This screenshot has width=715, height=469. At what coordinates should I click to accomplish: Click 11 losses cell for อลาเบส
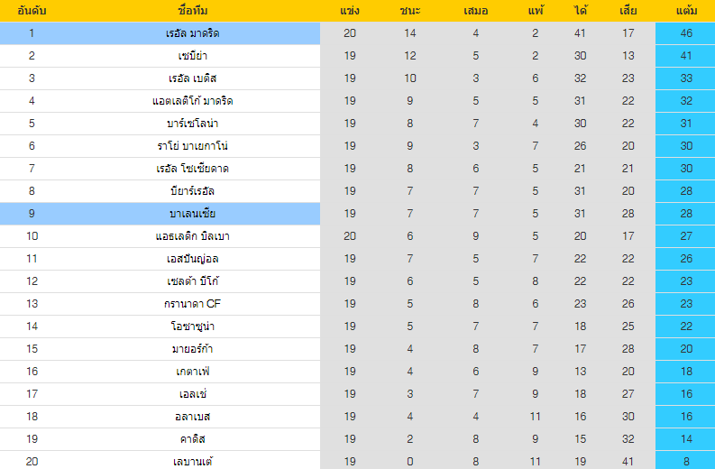click(536, 417)
